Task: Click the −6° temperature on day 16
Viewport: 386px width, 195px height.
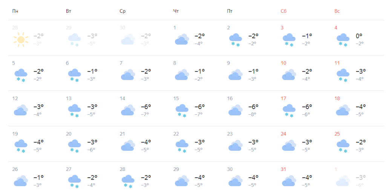Action: (x=253, y=107)
